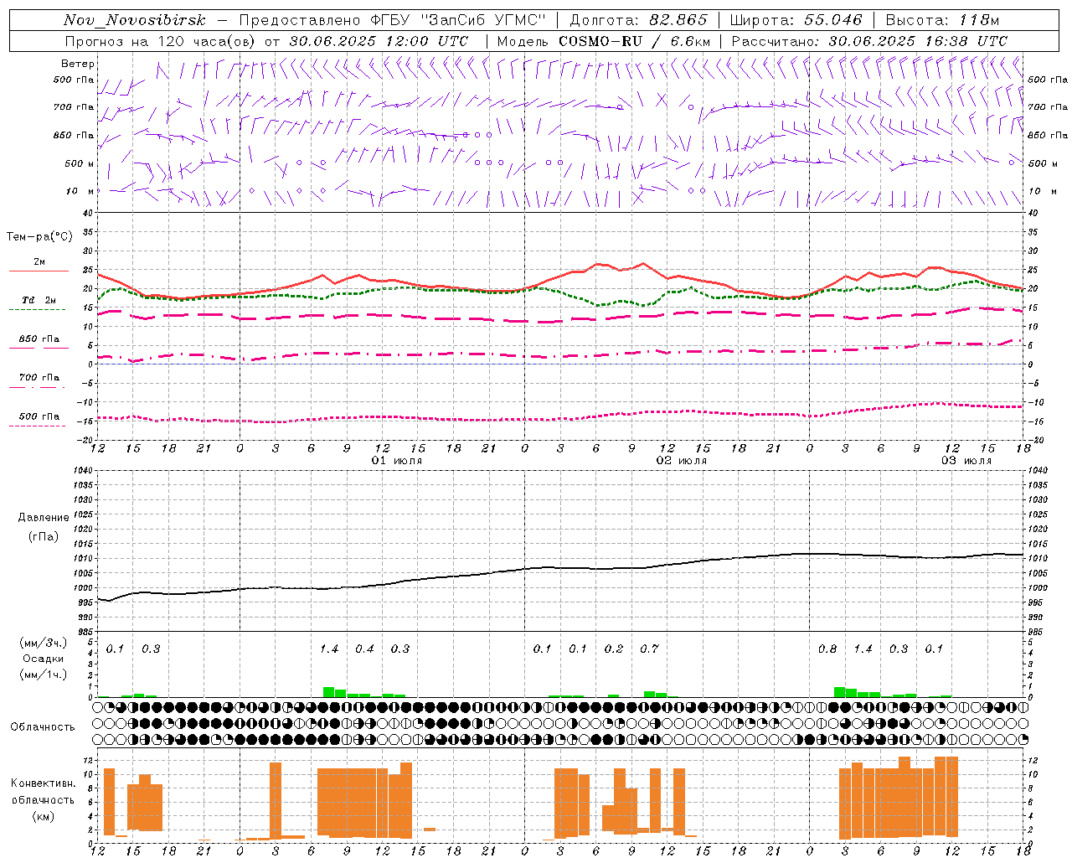The height and width of the screenshot is (858, 1072).
Task: Click the Высота: 118м value
Action: tap(942, 20)
